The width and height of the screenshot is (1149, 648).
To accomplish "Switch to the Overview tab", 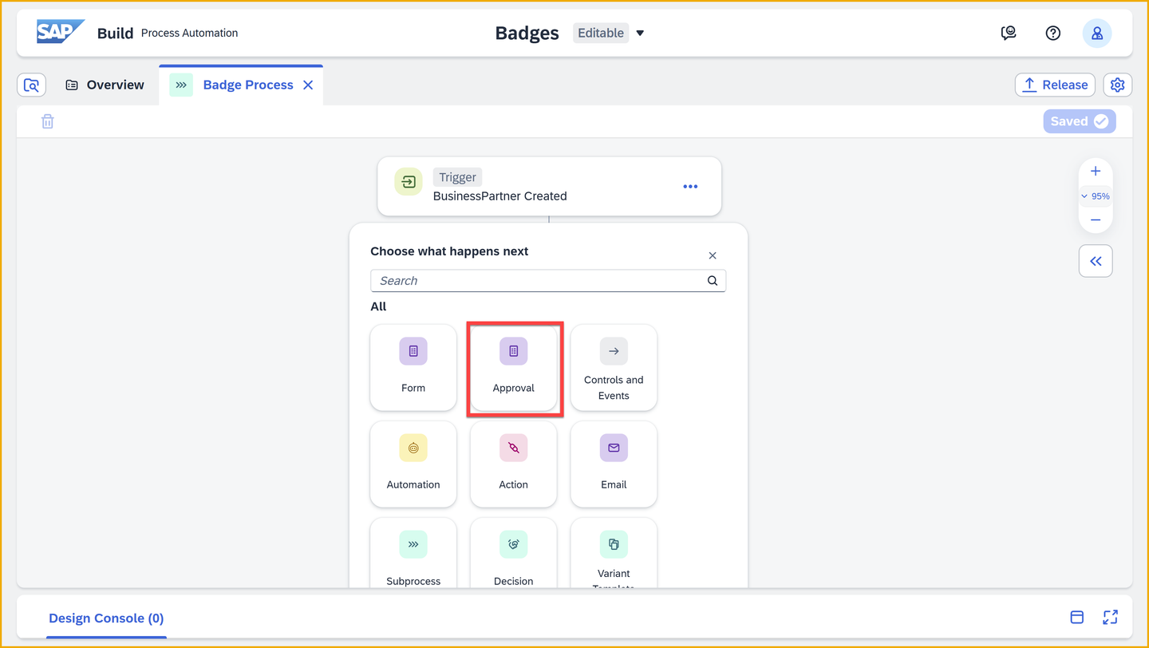I will click(x=105, y=85).
